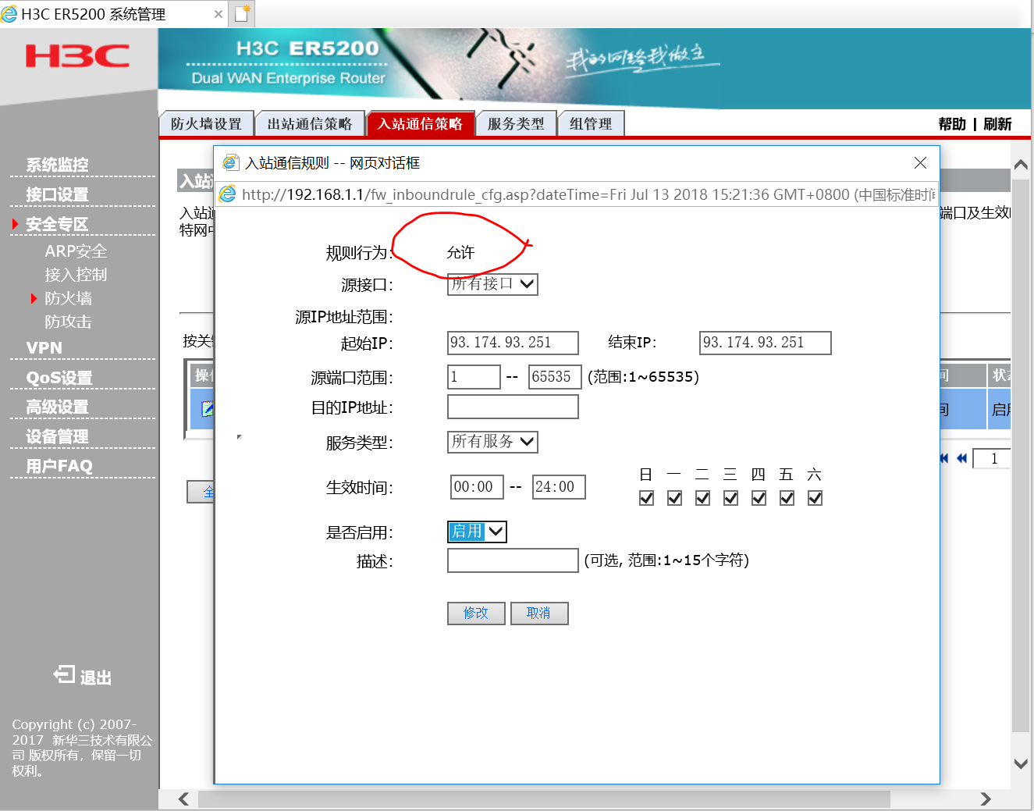Image resolution: width=1034 pixels, height=811 pixels.
Task: Go to the first page of the table
Action: click(943, 458)
